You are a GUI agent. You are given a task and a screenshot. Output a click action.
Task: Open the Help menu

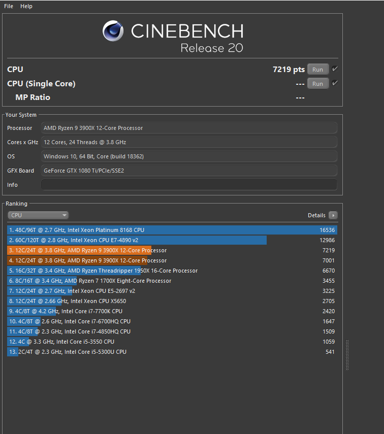click(x=26, y=6)
